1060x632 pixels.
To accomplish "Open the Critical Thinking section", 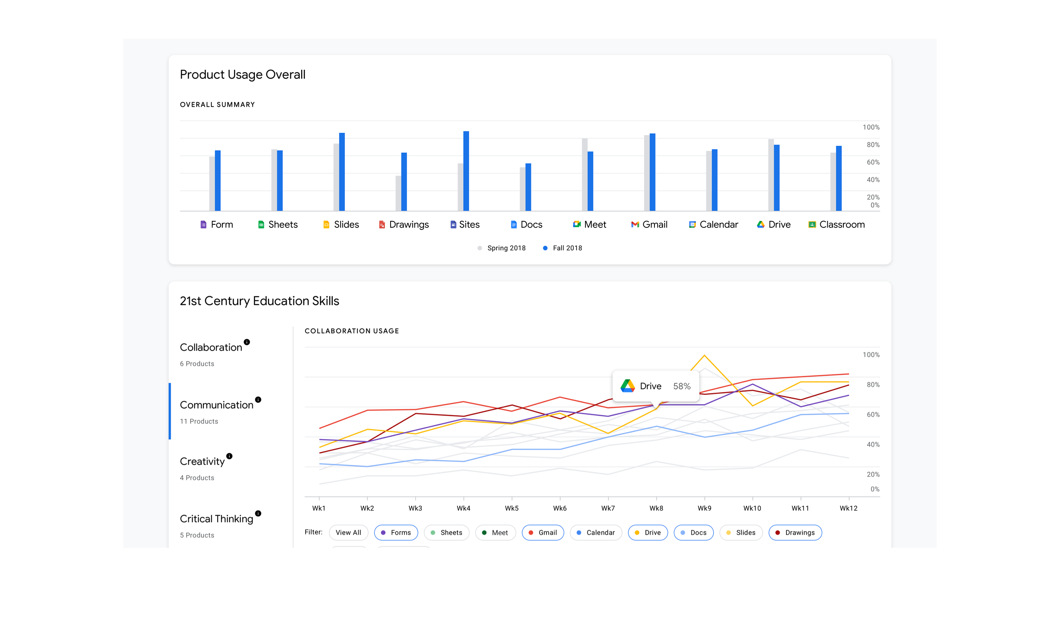I will coord(216,519).
